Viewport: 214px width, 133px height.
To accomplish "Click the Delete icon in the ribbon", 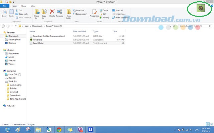I will coord(52,13).
